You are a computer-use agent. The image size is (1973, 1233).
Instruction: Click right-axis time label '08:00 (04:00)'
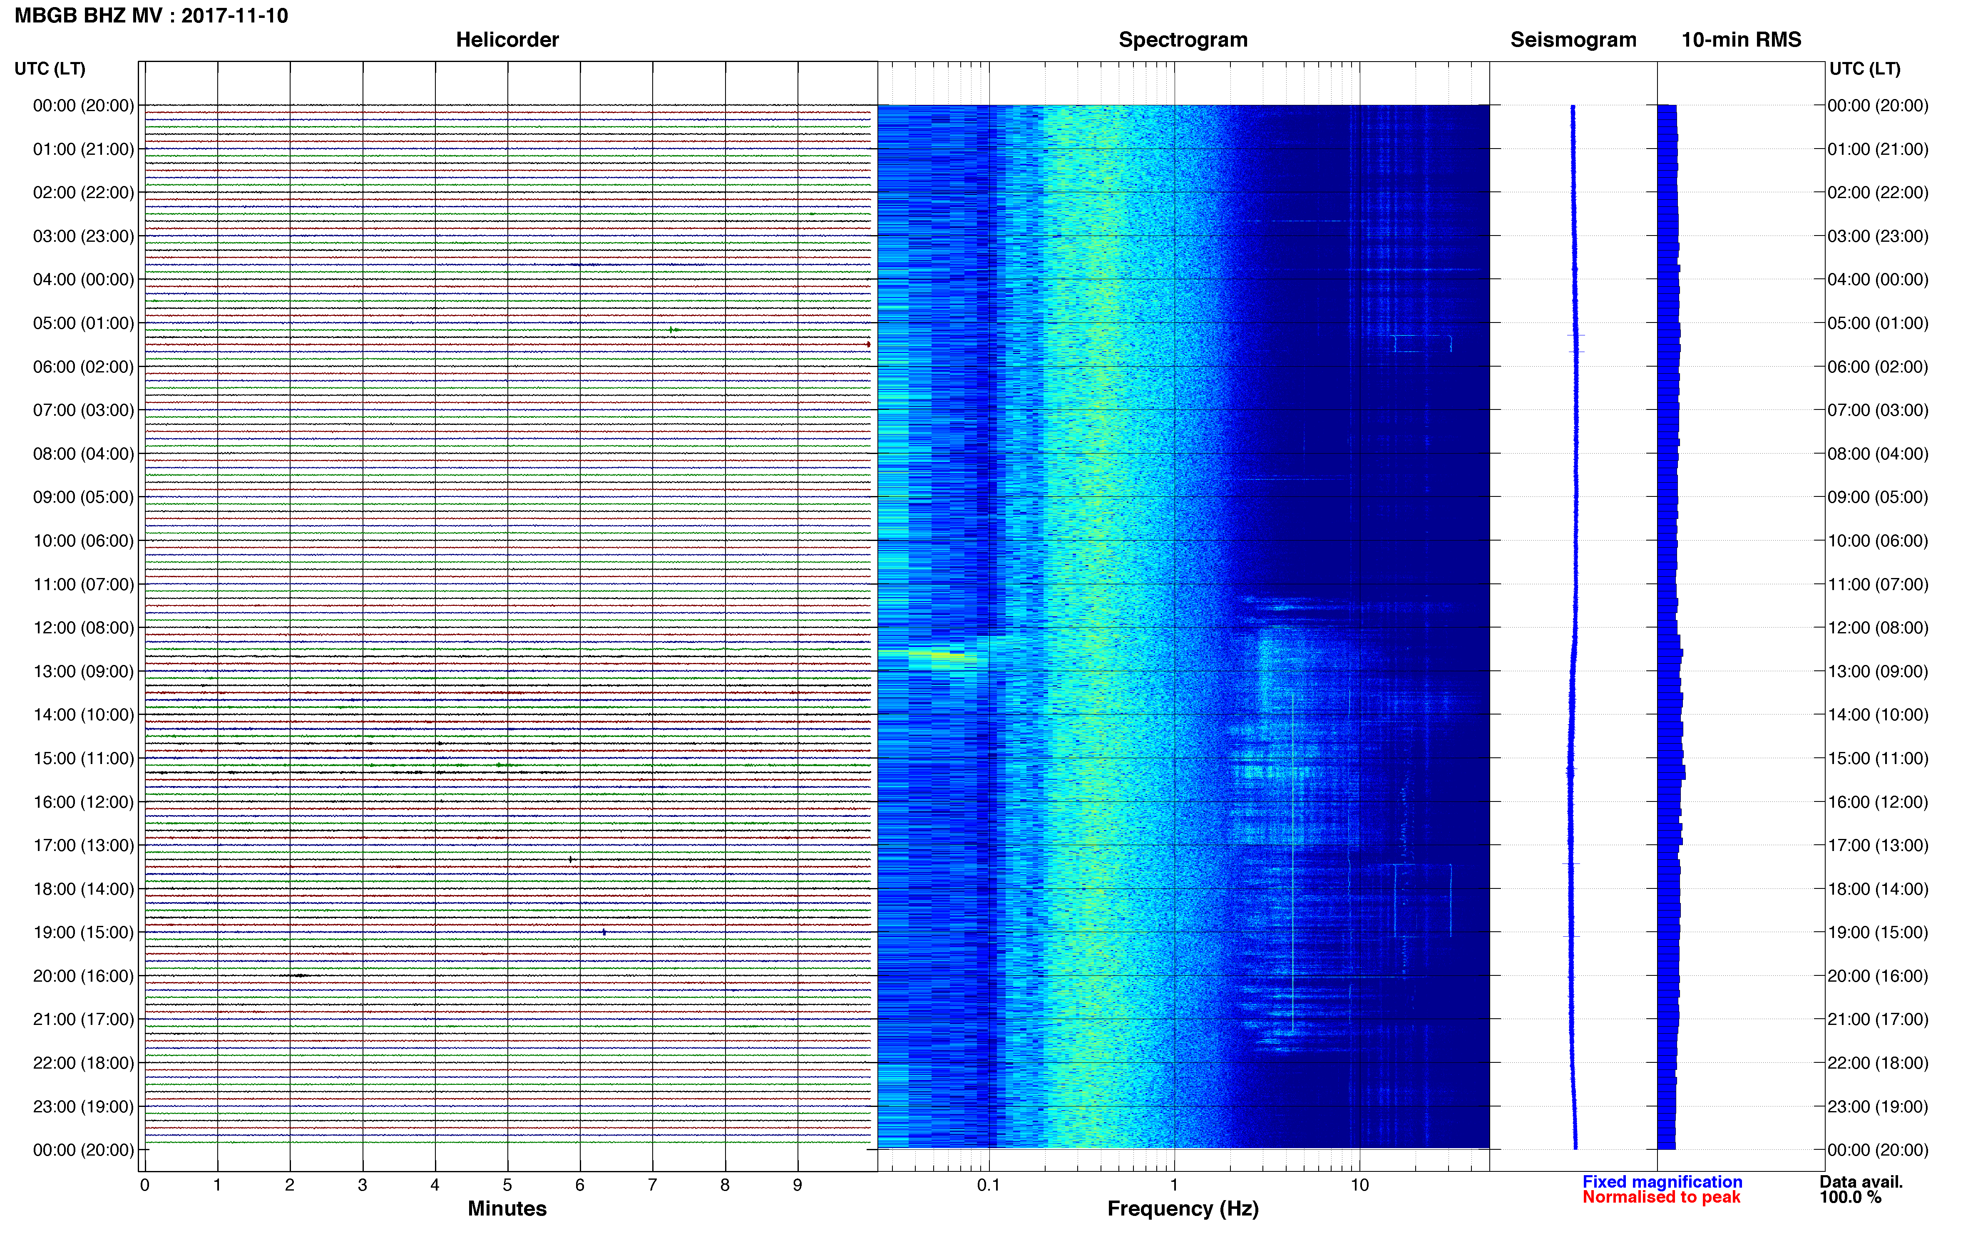click(x=1878, y=454)
